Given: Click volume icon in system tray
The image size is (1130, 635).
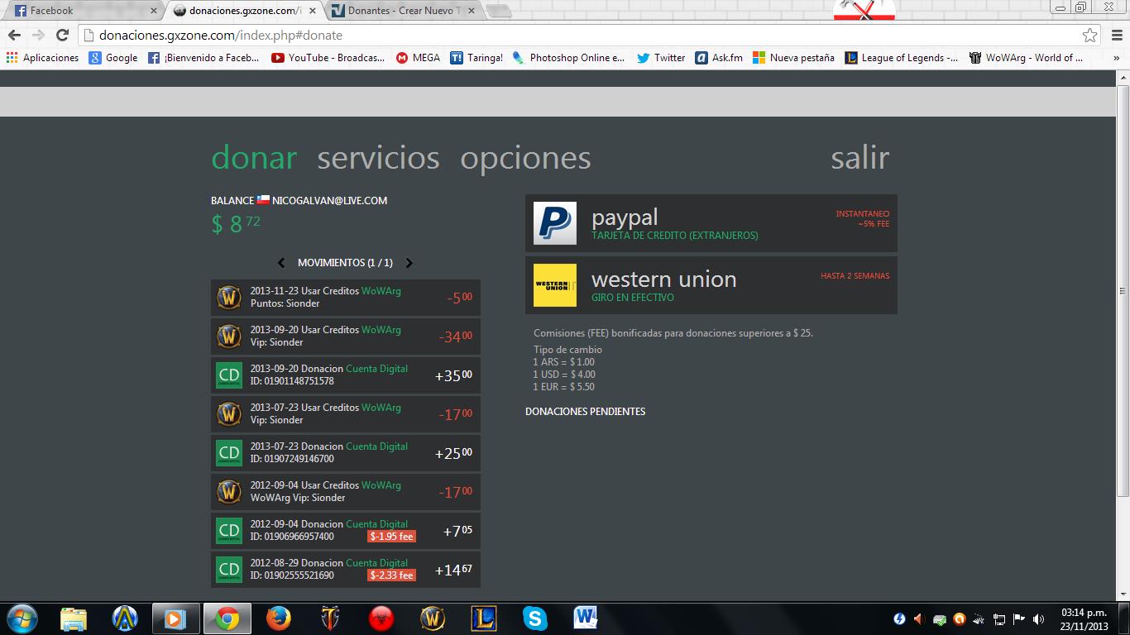Looking at the screenshot, I should coord(1038,619).
